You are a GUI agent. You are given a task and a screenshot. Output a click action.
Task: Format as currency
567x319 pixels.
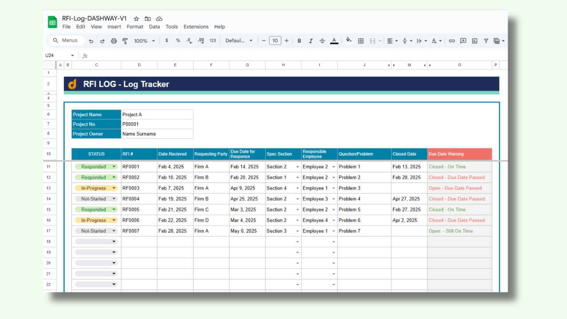pyautogui.click(x=167, y=41)
